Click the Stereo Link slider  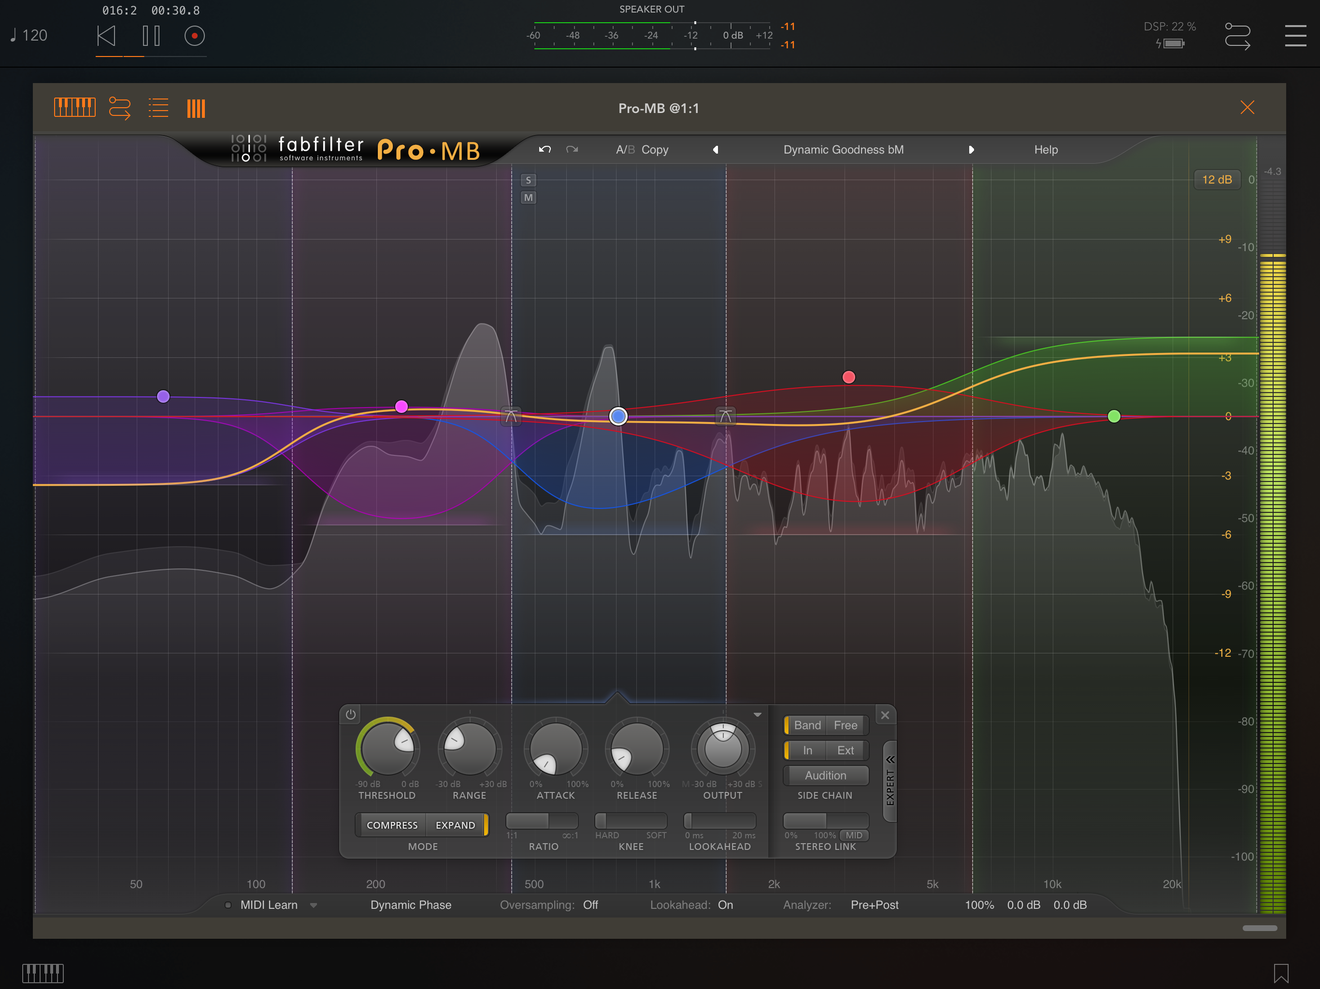coord(826,821)
